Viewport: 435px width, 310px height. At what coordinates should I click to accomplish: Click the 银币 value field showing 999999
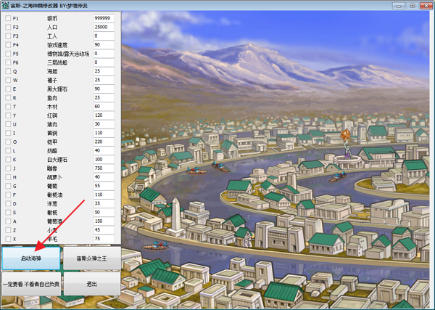(104, 17)
